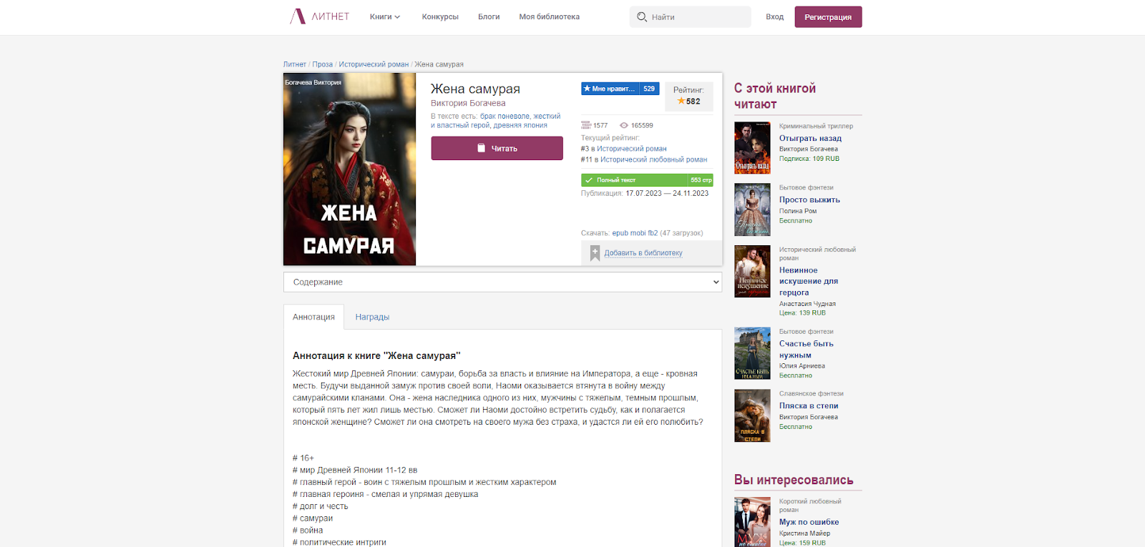Open Невинное искушение для герцога title
This screenshot has width=1145, height=547.
809,281
